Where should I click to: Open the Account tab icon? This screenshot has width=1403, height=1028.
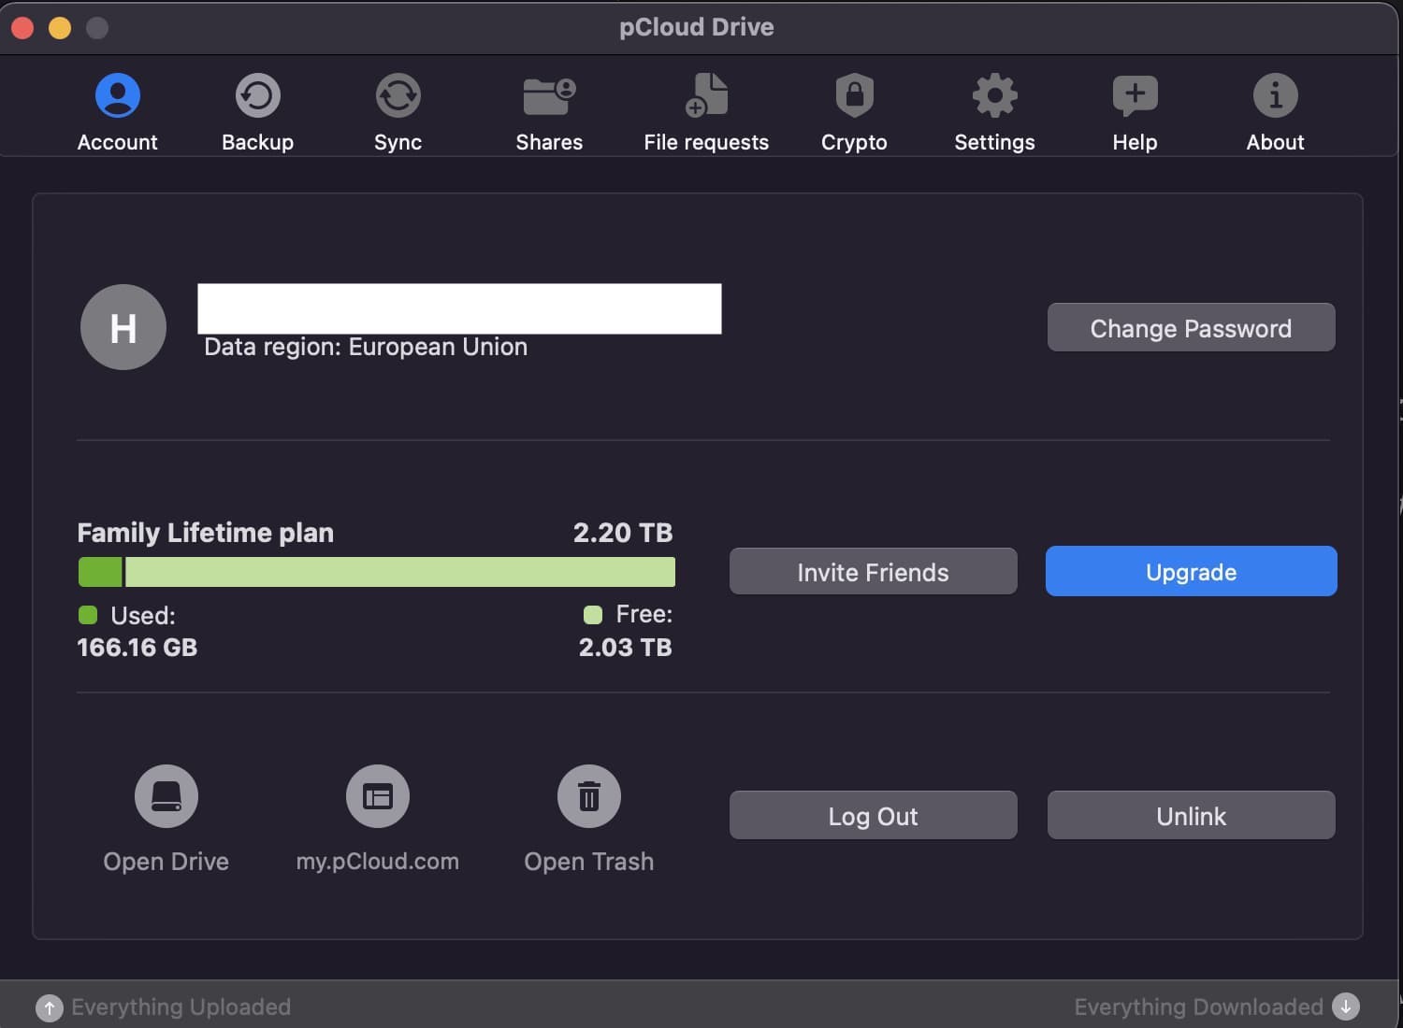pyautogui.click(x=118, y=95)
